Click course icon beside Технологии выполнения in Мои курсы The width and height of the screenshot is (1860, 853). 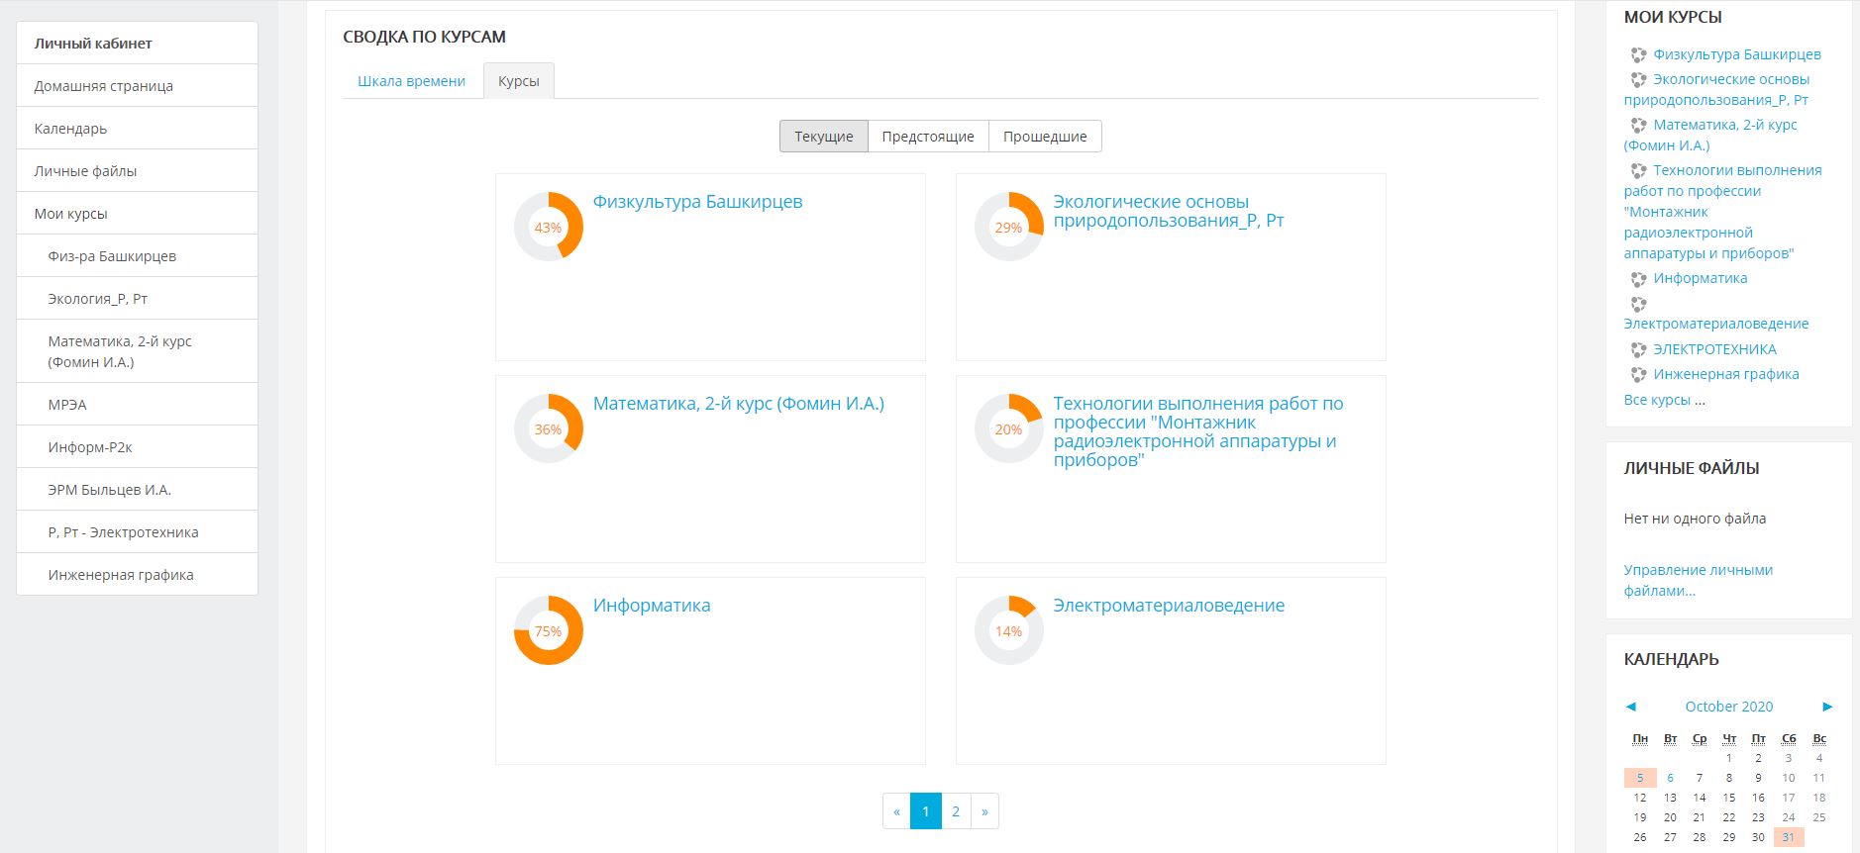click(1638, 171)
